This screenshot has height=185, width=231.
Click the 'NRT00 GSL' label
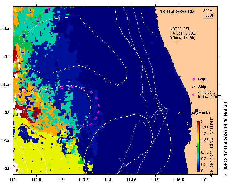point(180,29)
